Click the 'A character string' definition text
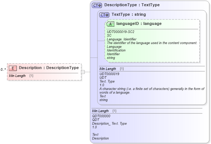 [x=152, y=91]
